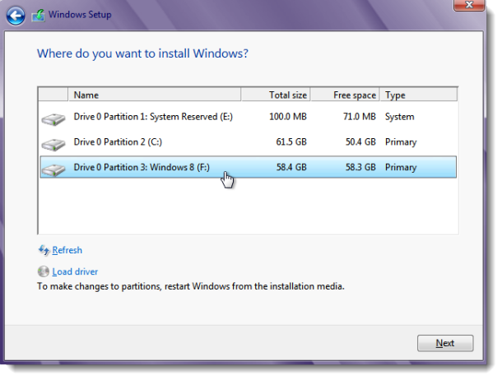Sort by the Total size column header

pos(276,95)
